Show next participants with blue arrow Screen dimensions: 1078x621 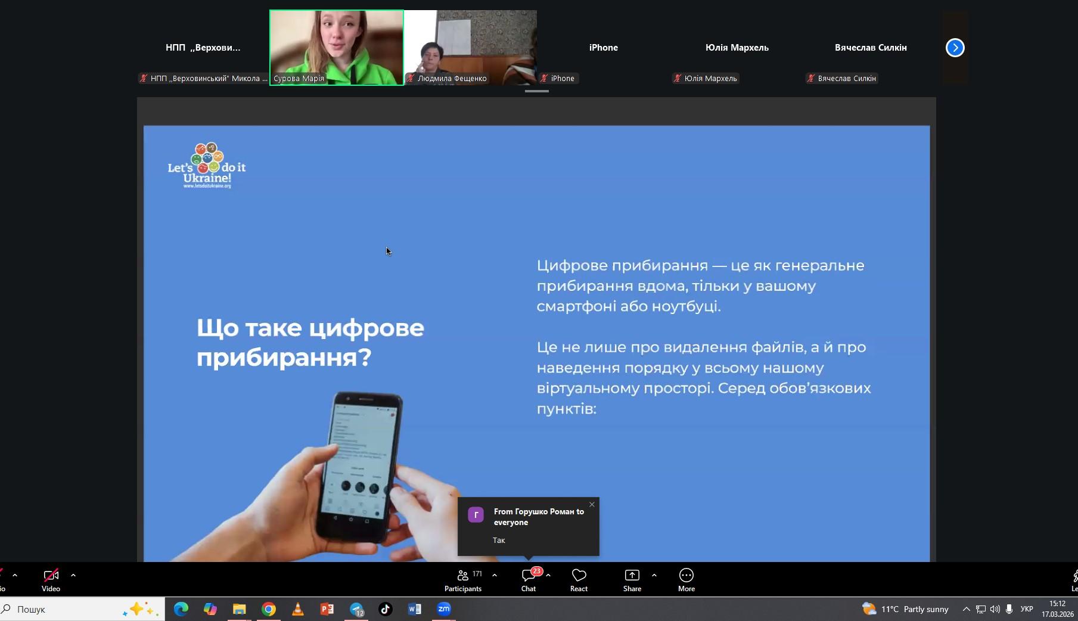(955, 48)
